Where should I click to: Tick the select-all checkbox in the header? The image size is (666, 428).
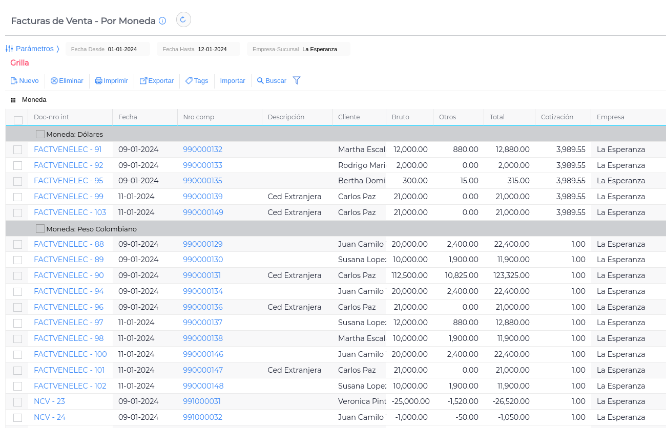click(x=18, y=120)
